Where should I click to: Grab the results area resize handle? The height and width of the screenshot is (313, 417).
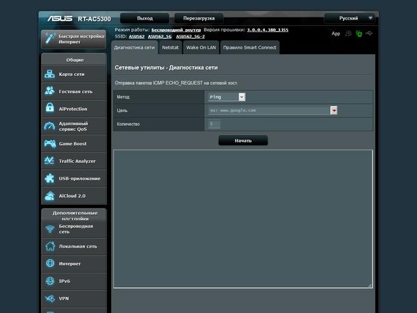tap(370, 286)
